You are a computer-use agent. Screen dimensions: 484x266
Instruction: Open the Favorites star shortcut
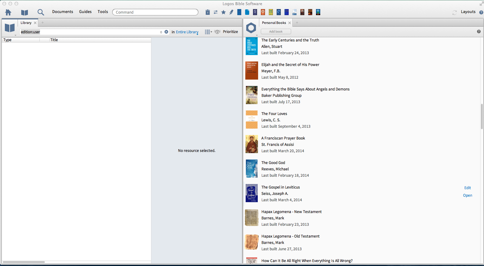[x=224, y=12]
